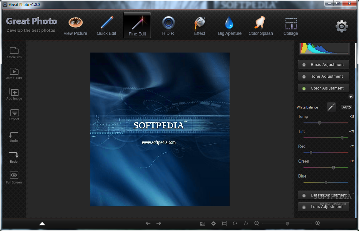Open settings with the gear icon
The image size is (359, 231).
pos(342,26)
